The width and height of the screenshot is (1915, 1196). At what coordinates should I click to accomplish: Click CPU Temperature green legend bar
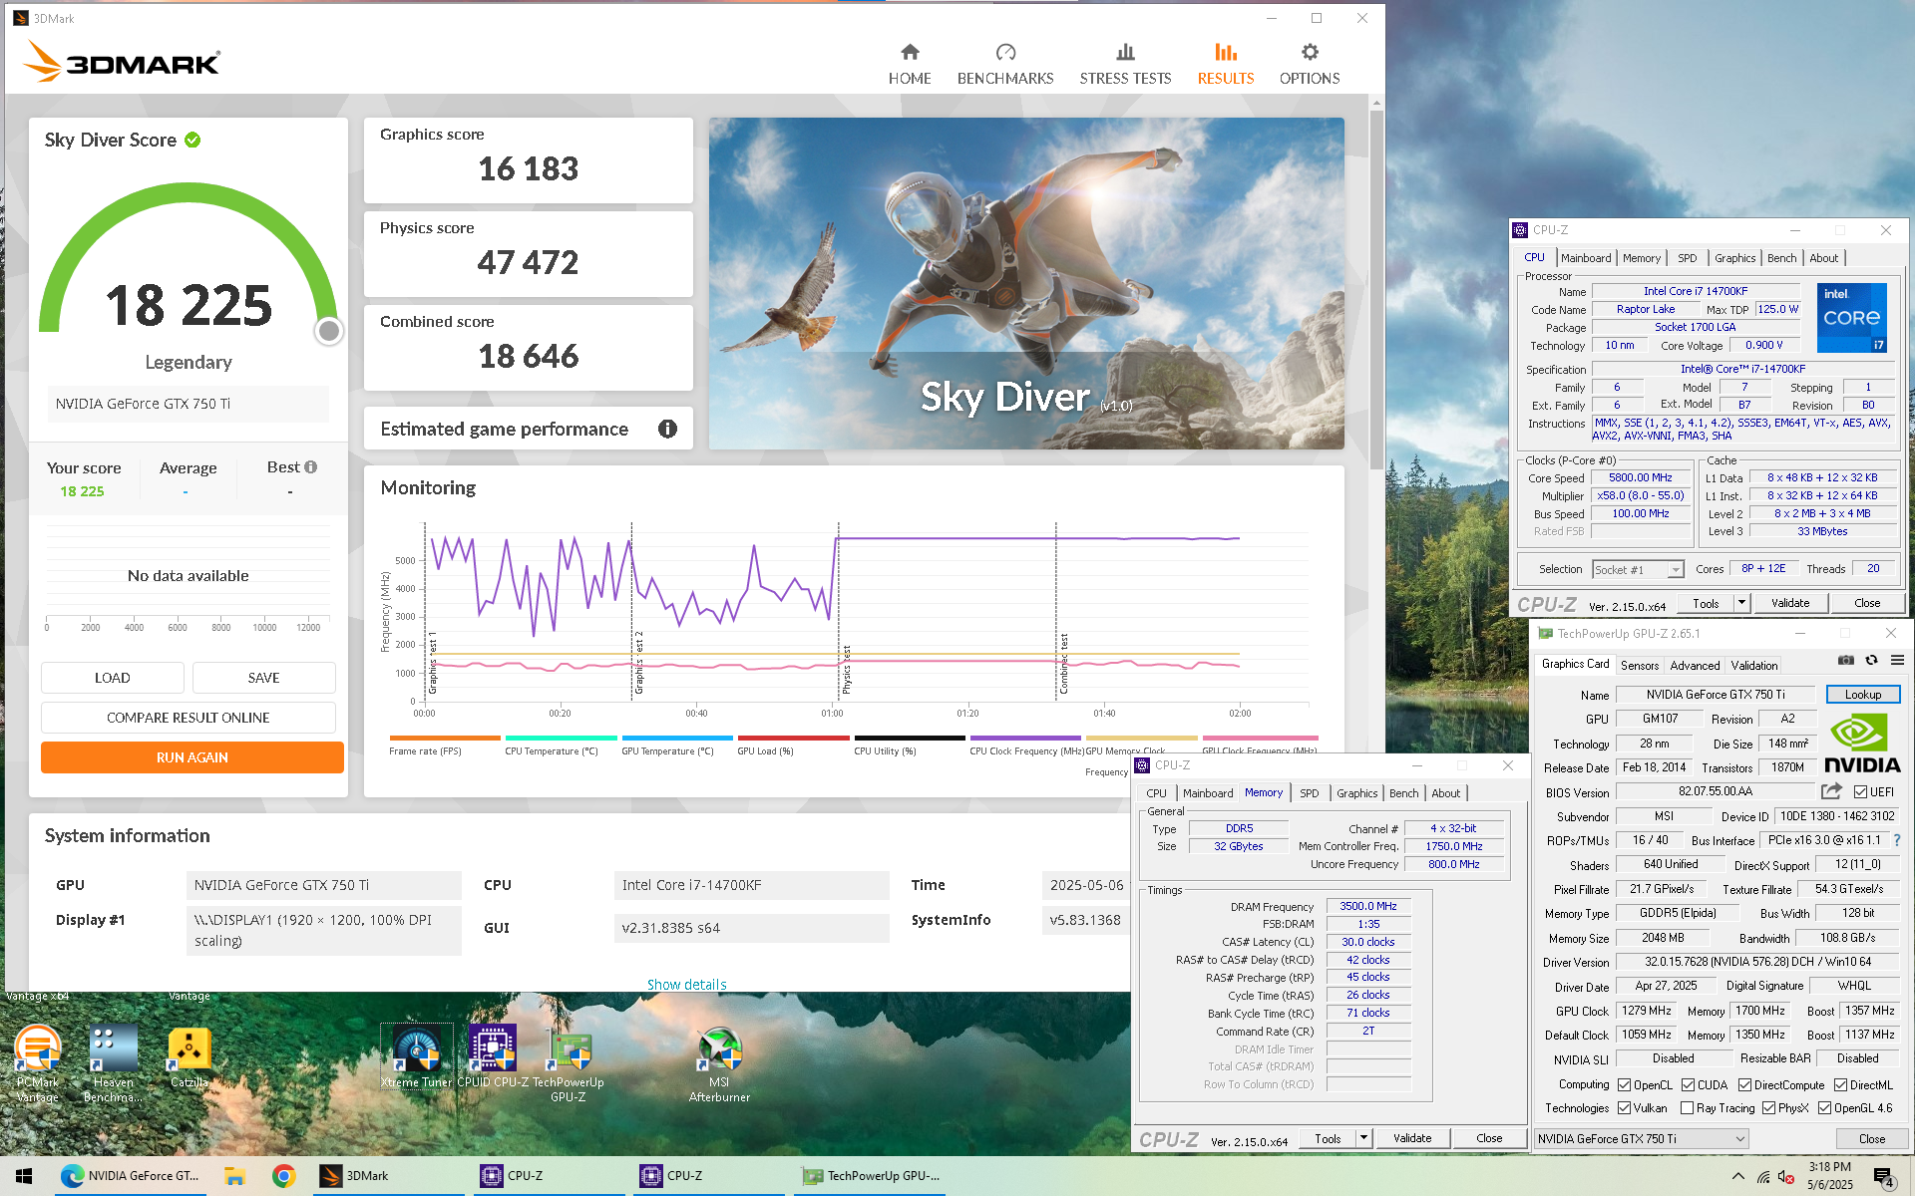pos(562,738)
